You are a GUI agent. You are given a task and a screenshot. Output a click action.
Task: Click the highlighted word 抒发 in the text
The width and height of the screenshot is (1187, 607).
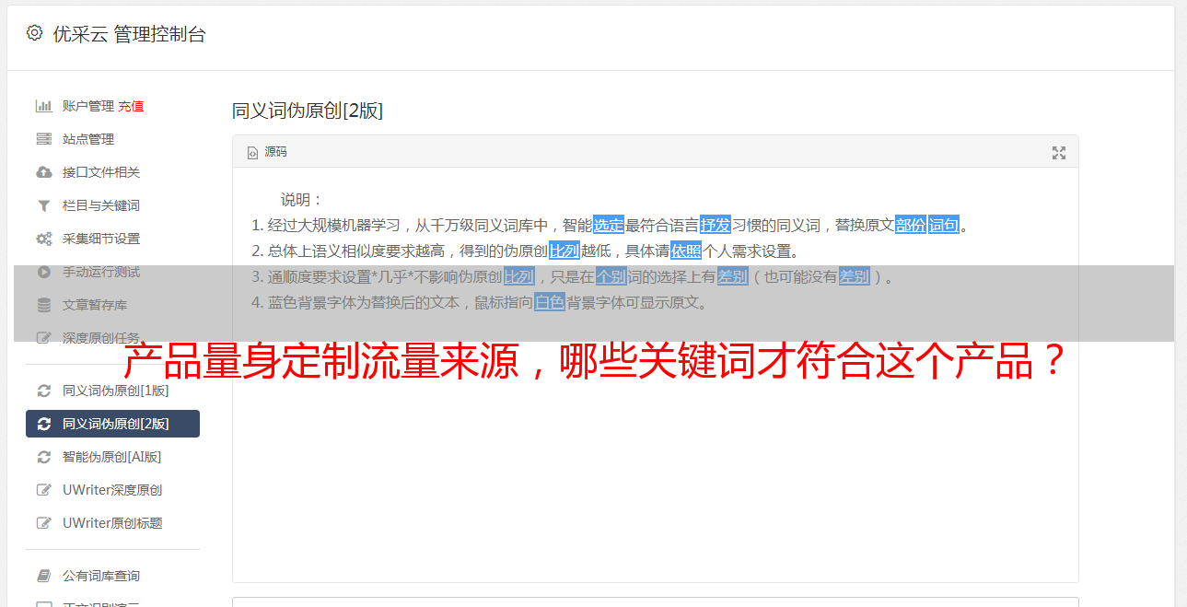(x=716, y=225)
